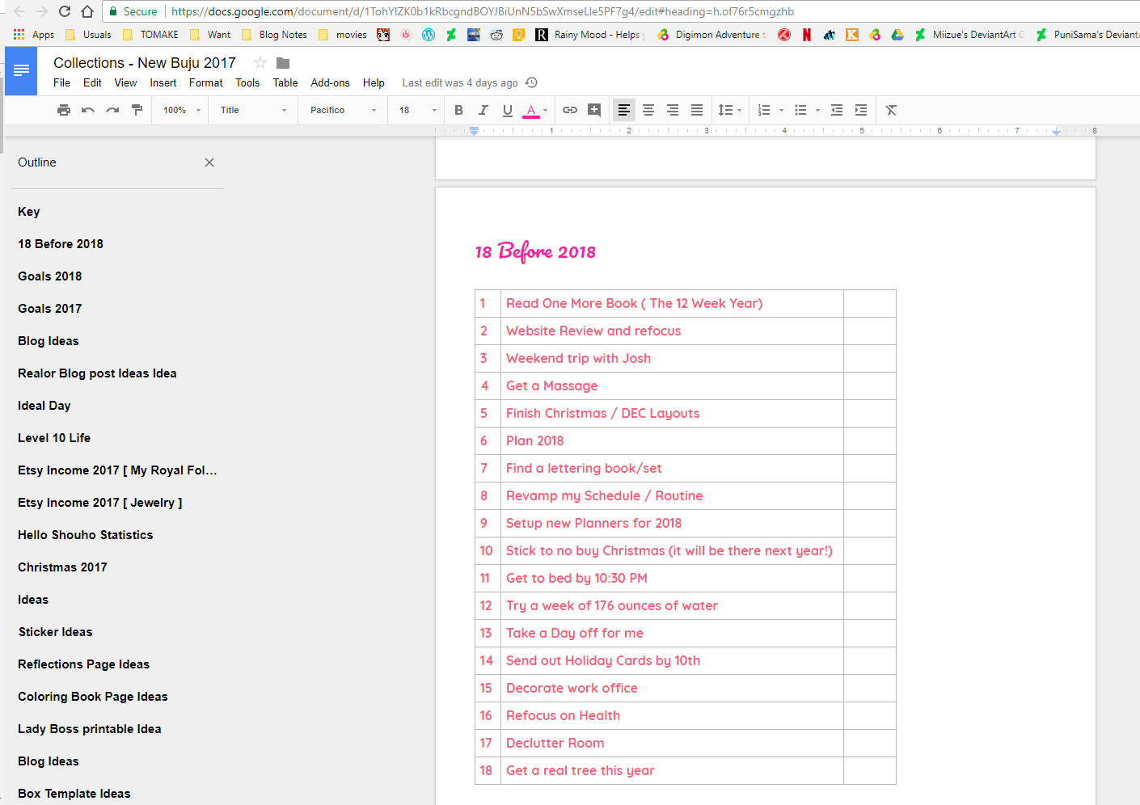Open the line spacing dropdown

[729, 110]
